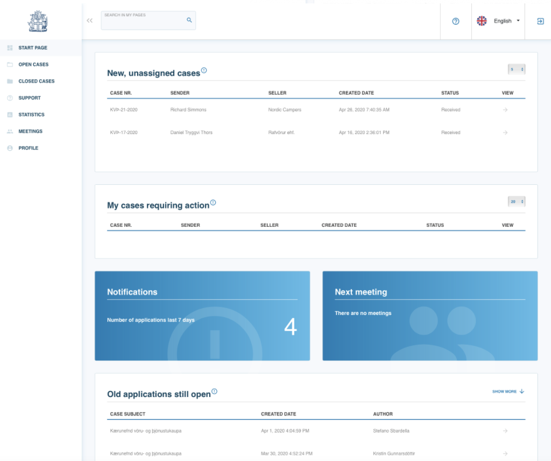Open the Profile menu item
Viewport: 551px width, 461px height.
(41, 148)
